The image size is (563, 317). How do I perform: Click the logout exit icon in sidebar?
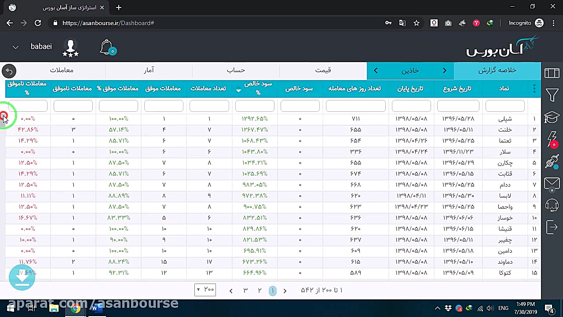(x=552, y=227)
